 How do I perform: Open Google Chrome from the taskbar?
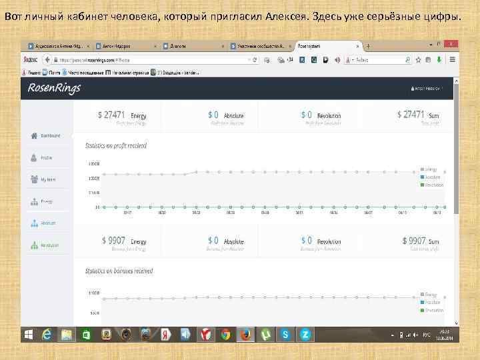pyautogui.click(x=225, y=335)
